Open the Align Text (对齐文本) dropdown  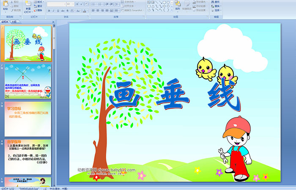(129, 6)
